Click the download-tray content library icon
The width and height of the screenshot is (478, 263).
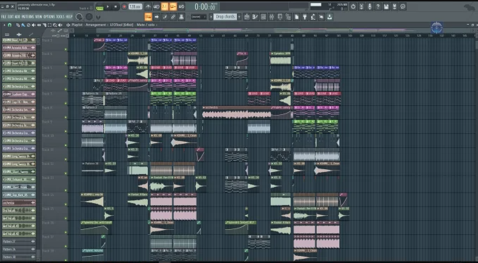coord(330,17)
